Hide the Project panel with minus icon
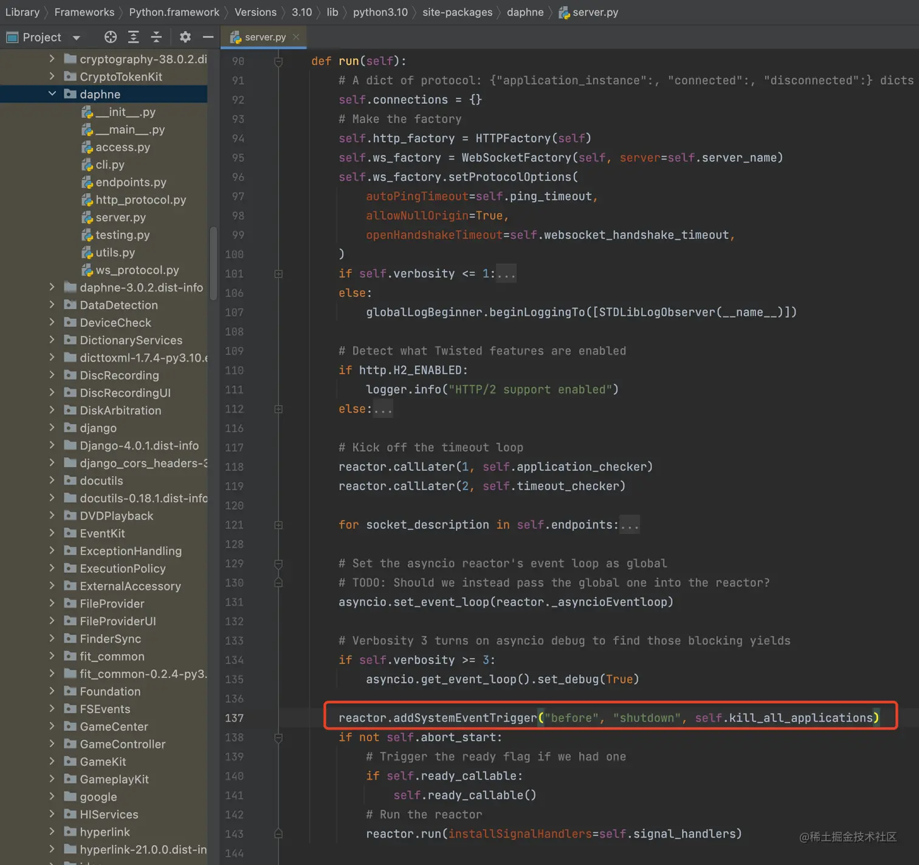The width and height of the screenshot is (919, 865). click(208, 37)
